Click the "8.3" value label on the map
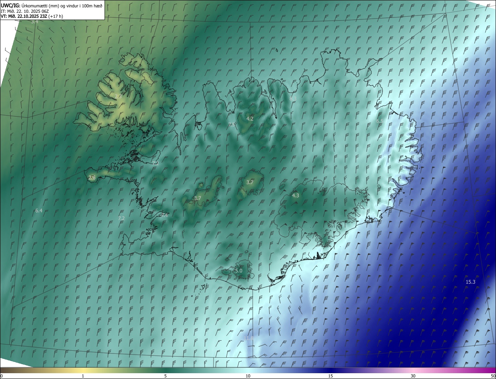Image resolution: width=496 pixels, height=379 pixels. pyautogui.click(x=293, y=99)
